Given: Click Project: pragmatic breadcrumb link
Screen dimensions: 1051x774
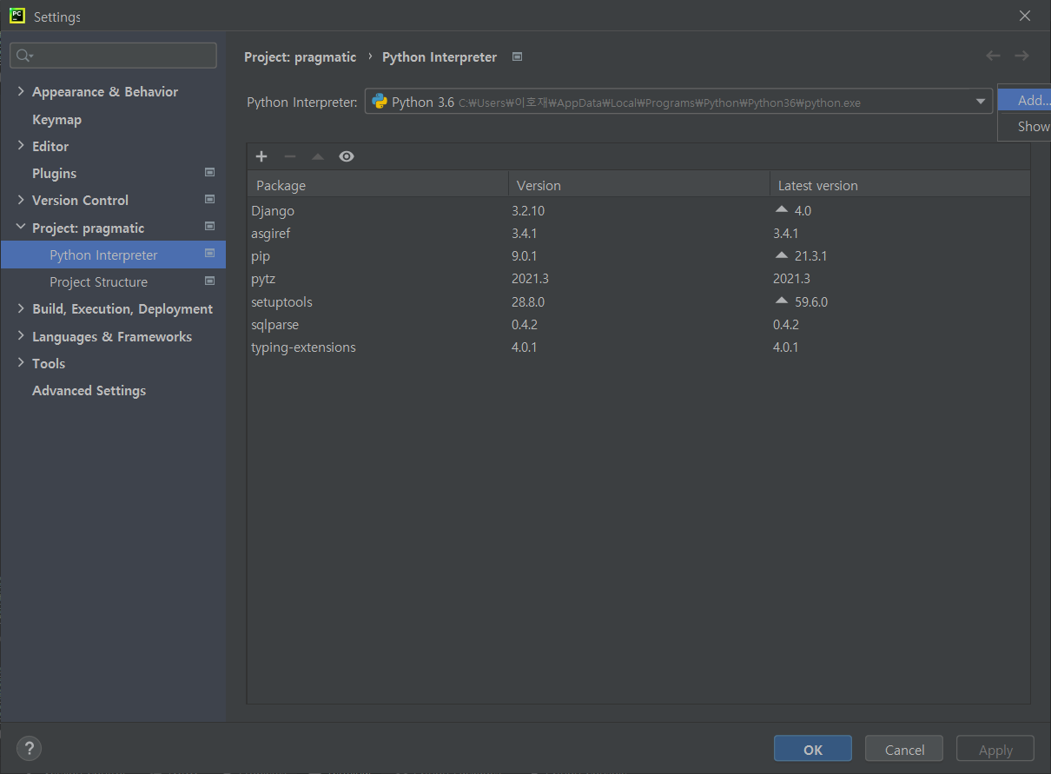Looking at the screenshot, I should pos(300,56).
